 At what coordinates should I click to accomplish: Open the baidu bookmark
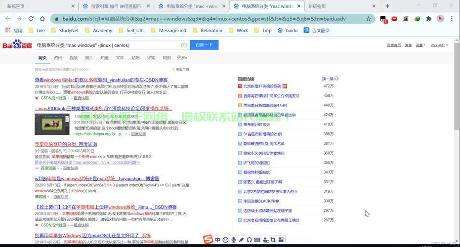(x=288, y=30)
